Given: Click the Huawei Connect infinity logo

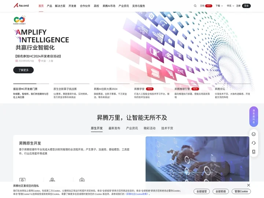Looking at the screenshot, I should [19, 20].
